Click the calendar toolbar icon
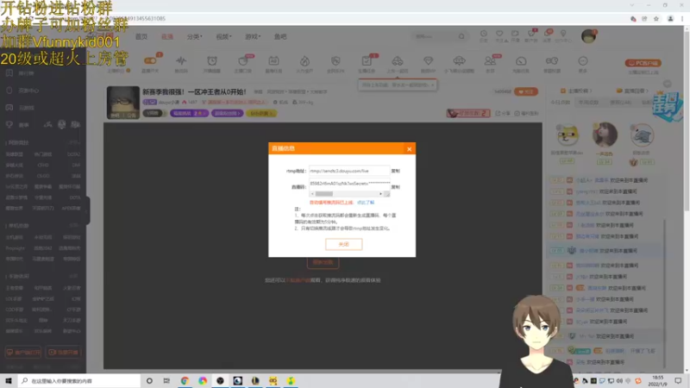The height and width of the screenshot is (388, 690). point(273,60)
